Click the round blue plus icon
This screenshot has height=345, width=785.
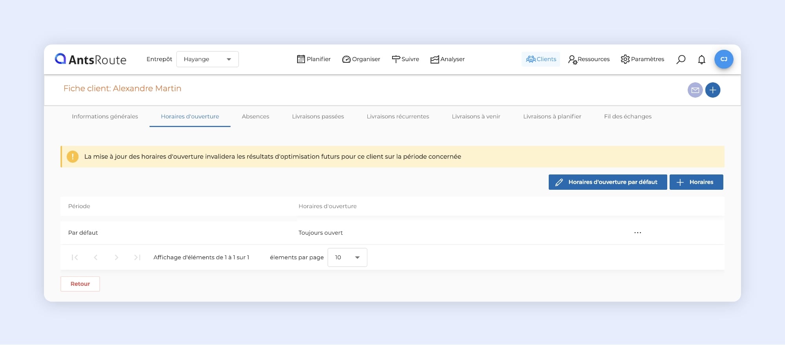(713, 90)
